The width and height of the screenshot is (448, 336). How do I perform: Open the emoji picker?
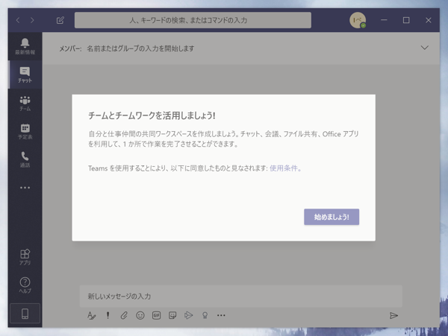pos(140,315)
